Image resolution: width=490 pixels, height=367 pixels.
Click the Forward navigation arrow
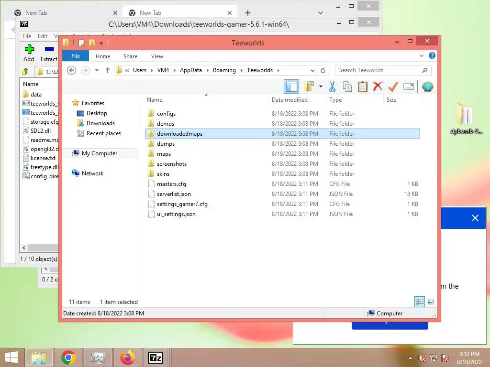tap(85, 70)
